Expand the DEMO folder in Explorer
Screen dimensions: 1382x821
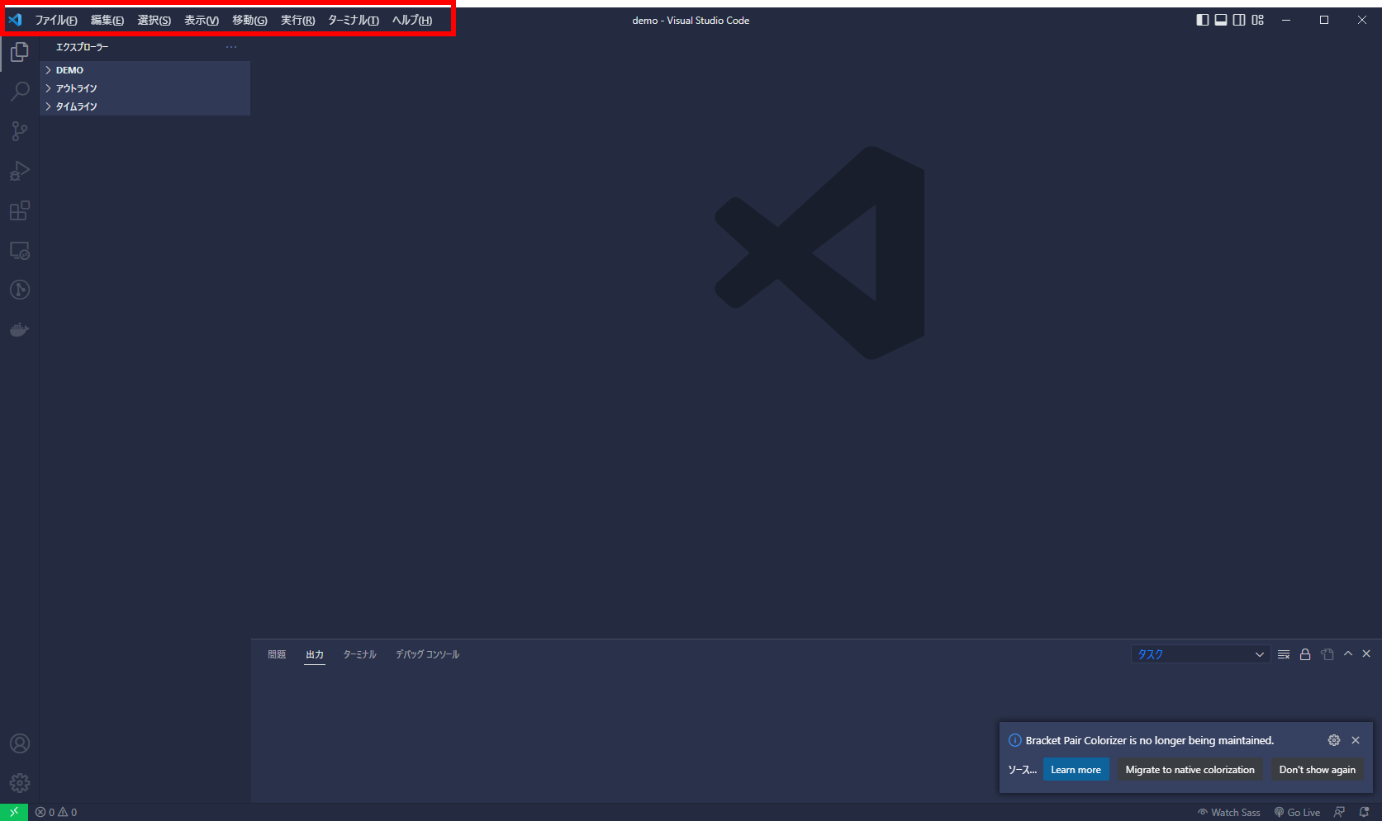point(69,70)
